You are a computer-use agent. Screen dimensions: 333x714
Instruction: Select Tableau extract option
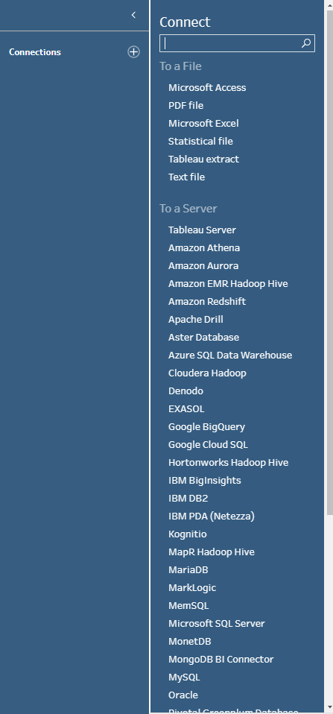pos(203,159)
